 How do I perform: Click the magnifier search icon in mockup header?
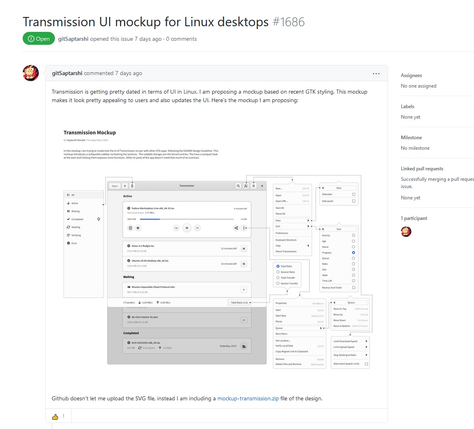[x=238, y=186]
